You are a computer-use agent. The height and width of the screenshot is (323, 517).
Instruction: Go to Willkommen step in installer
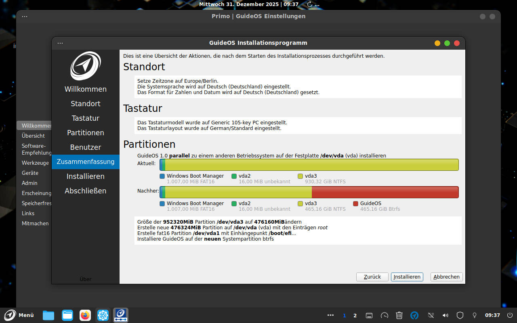[86, 89]
